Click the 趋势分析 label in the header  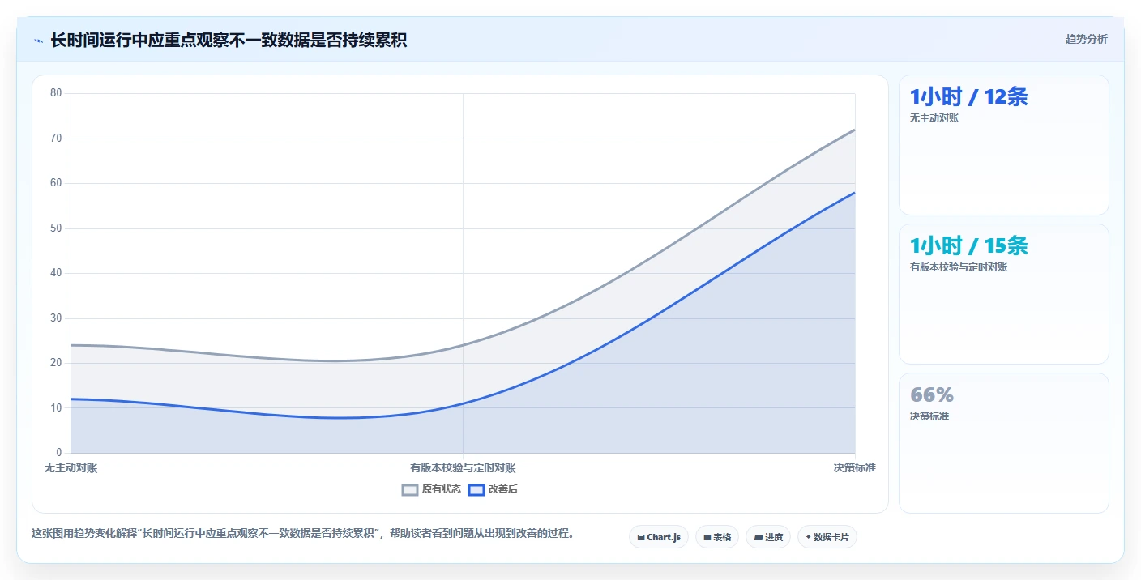click(x=1086, y=40)
